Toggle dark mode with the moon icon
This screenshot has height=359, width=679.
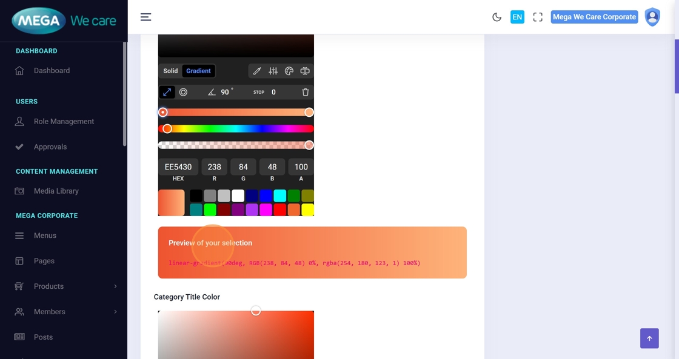pyautogui.click(x=497, y=17)
